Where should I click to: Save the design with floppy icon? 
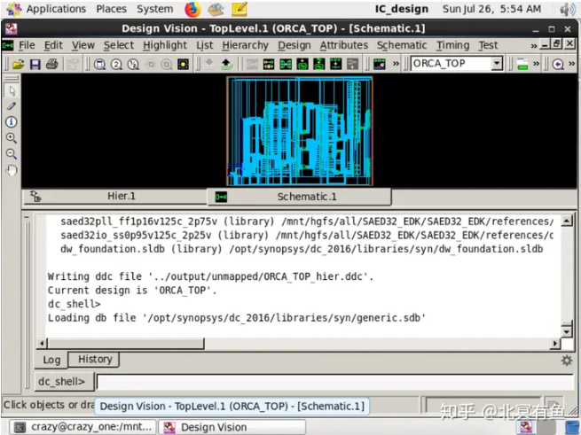pos(35,65)
